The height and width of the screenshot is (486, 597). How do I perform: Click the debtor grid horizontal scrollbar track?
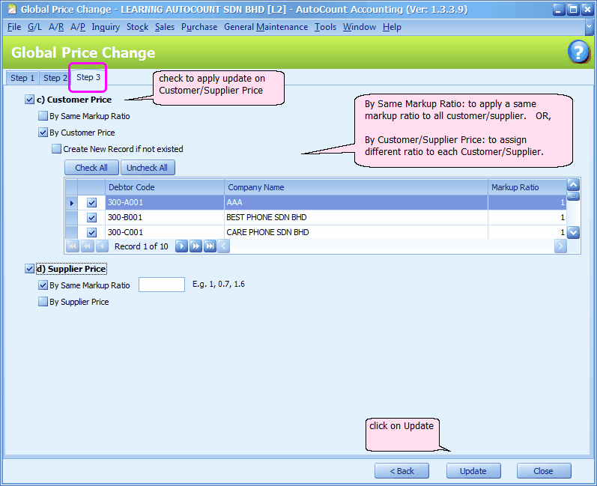[x=390, y=246]
